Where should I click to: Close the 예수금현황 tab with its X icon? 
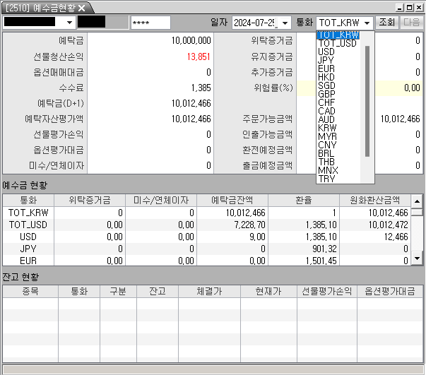click(x=81, y=8)
